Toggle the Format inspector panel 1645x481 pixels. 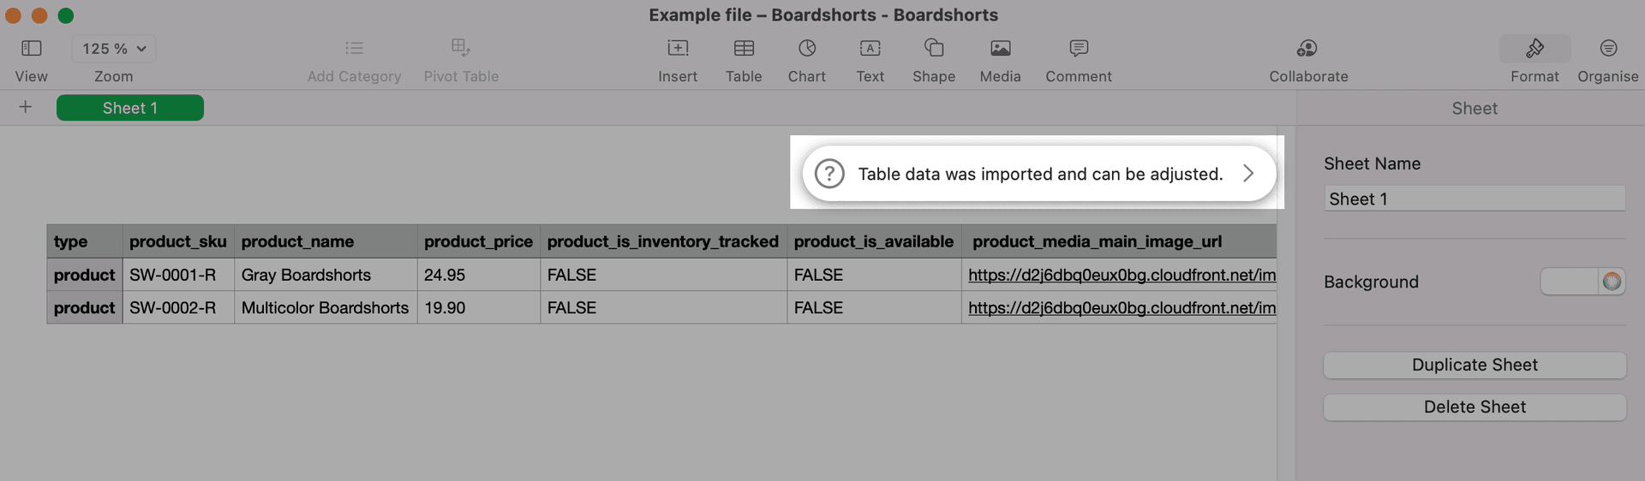click(1534, 49)
